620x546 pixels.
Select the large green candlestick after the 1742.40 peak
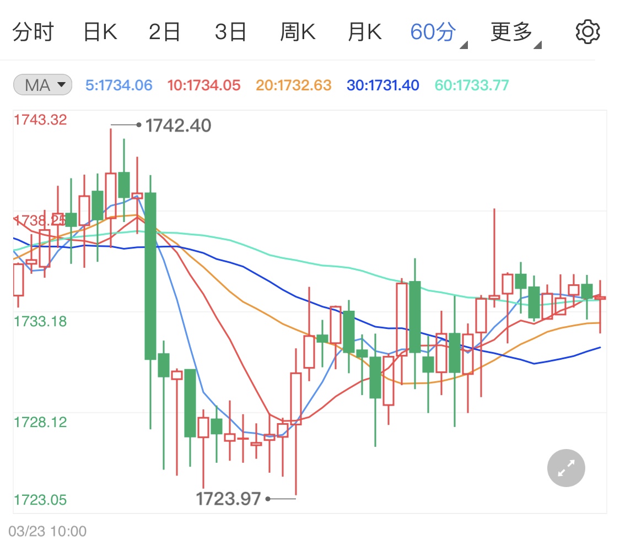tap(150, 275)
